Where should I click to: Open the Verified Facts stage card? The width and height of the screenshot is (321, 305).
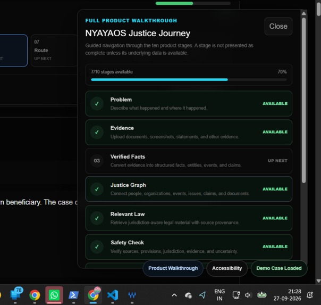[189, 161]
